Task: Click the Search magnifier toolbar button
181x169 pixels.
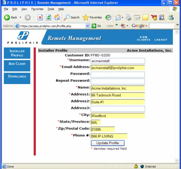Action: 72,17
